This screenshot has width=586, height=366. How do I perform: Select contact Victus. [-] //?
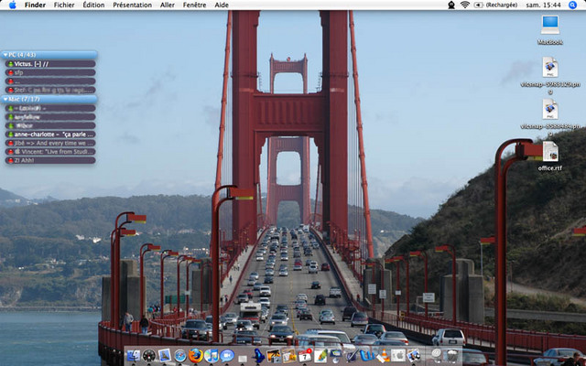(x=50, y=64)
